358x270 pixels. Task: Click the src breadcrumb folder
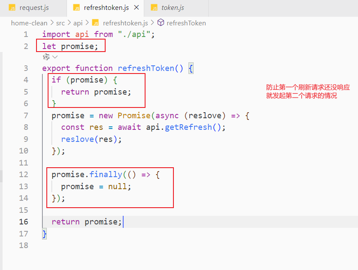[x=60, y=23]
